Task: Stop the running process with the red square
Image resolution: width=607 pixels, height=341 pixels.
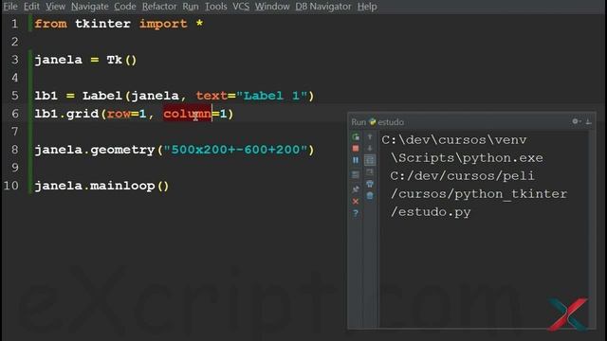Action: pyautogui.click(x=356, y=149)
